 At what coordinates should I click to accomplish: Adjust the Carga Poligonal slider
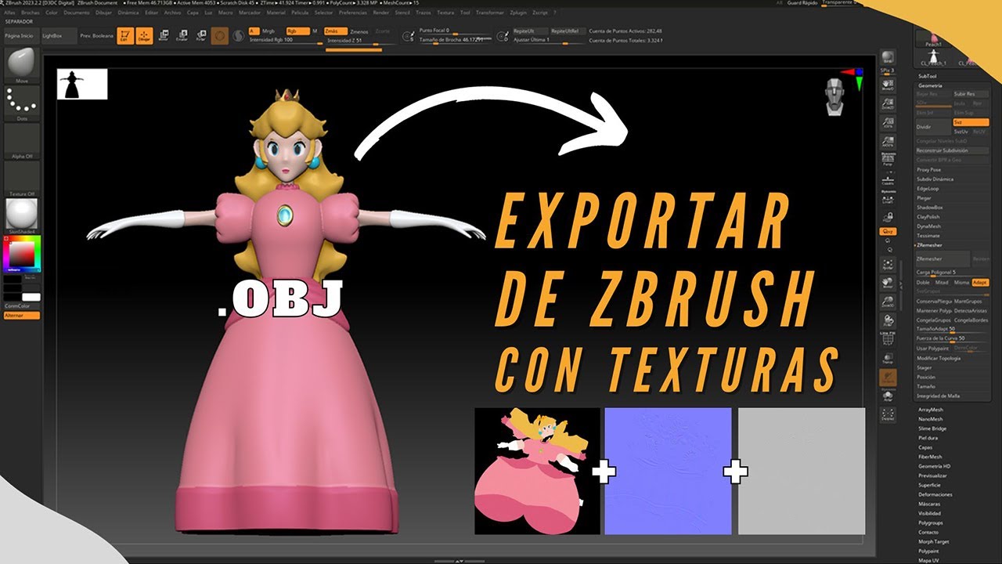coord(953,273)
